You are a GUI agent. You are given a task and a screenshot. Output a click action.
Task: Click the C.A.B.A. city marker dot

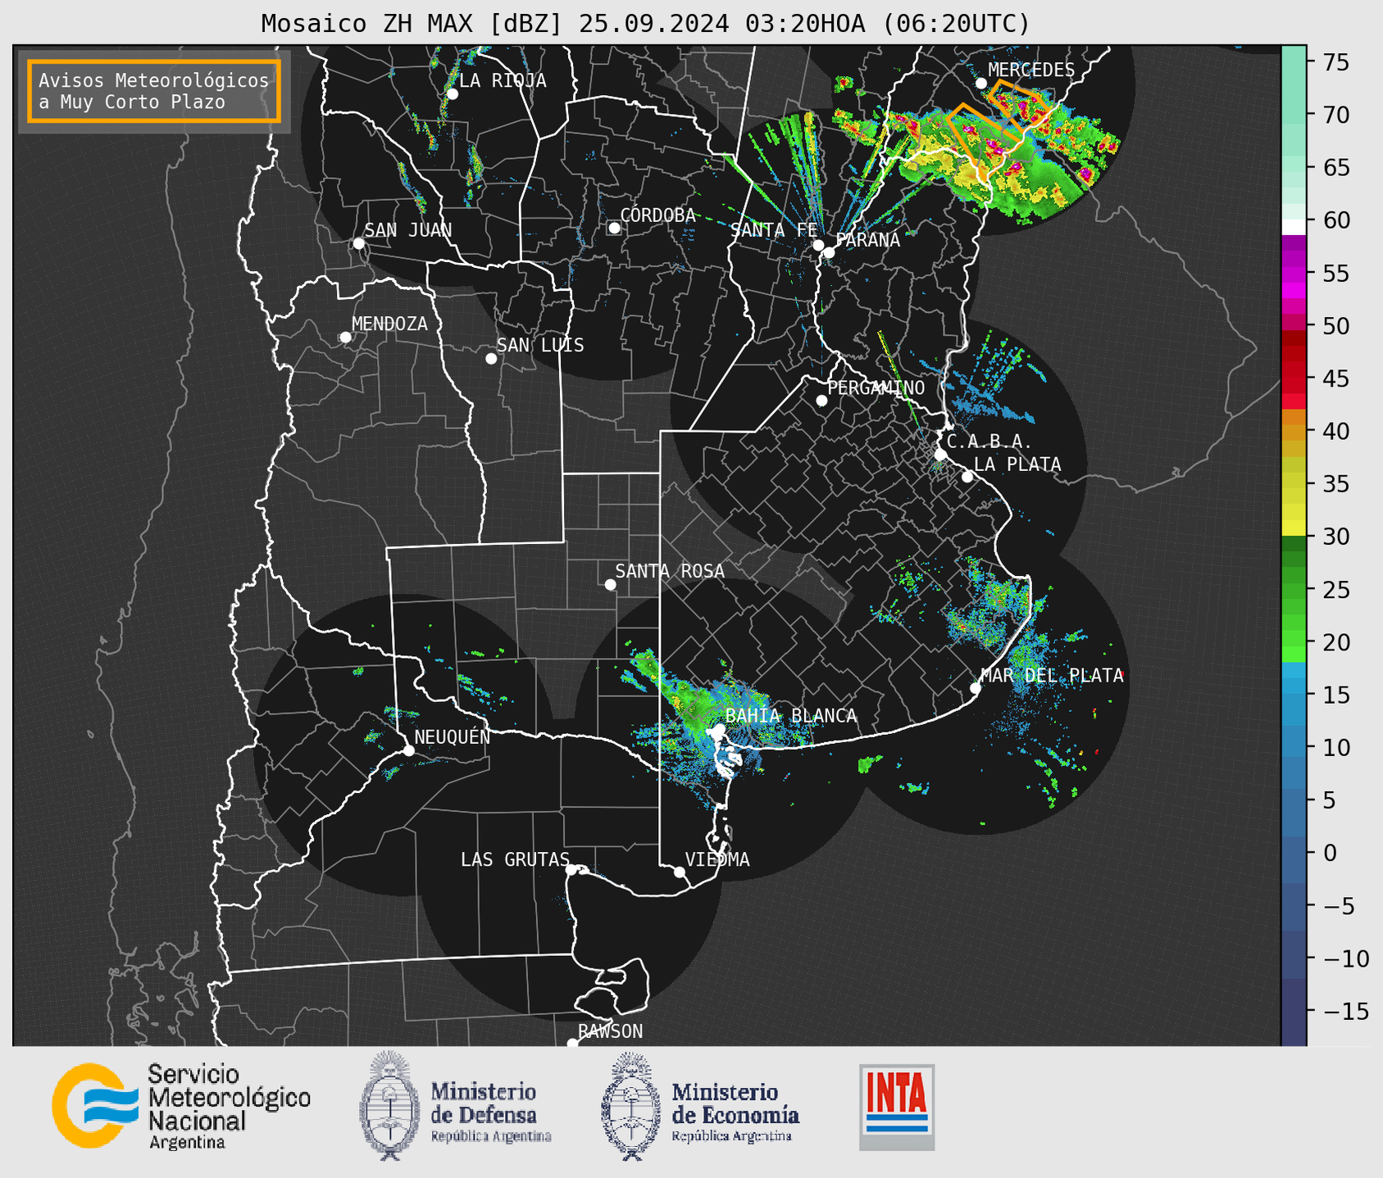(940, 454)
